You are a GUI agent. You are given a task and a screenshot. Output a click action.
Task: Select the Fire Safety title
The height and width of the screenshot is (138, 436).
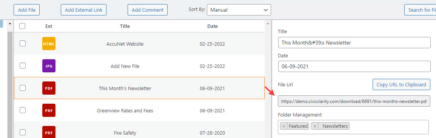click(125, 133)
